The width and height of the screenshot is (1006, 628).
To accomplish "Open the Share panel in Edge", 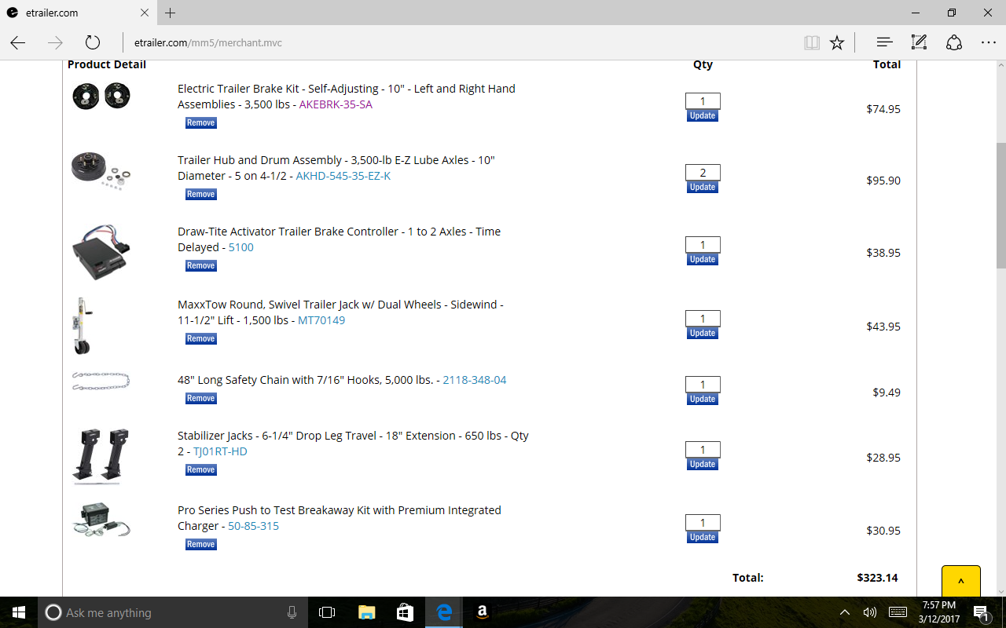I will (953, 42).
